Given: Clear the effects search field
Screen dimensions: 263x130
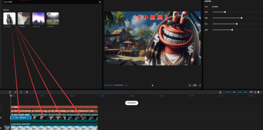Looking at the screenshot, I should point(100,2).
